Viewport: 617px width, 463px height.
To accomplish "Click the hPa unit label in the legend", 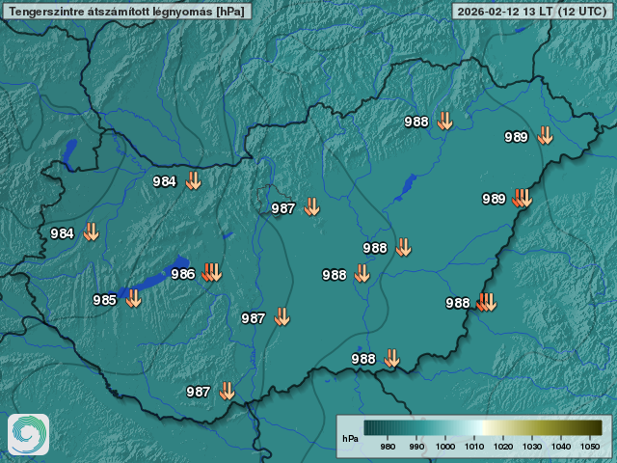I will [x=350, y=438].
